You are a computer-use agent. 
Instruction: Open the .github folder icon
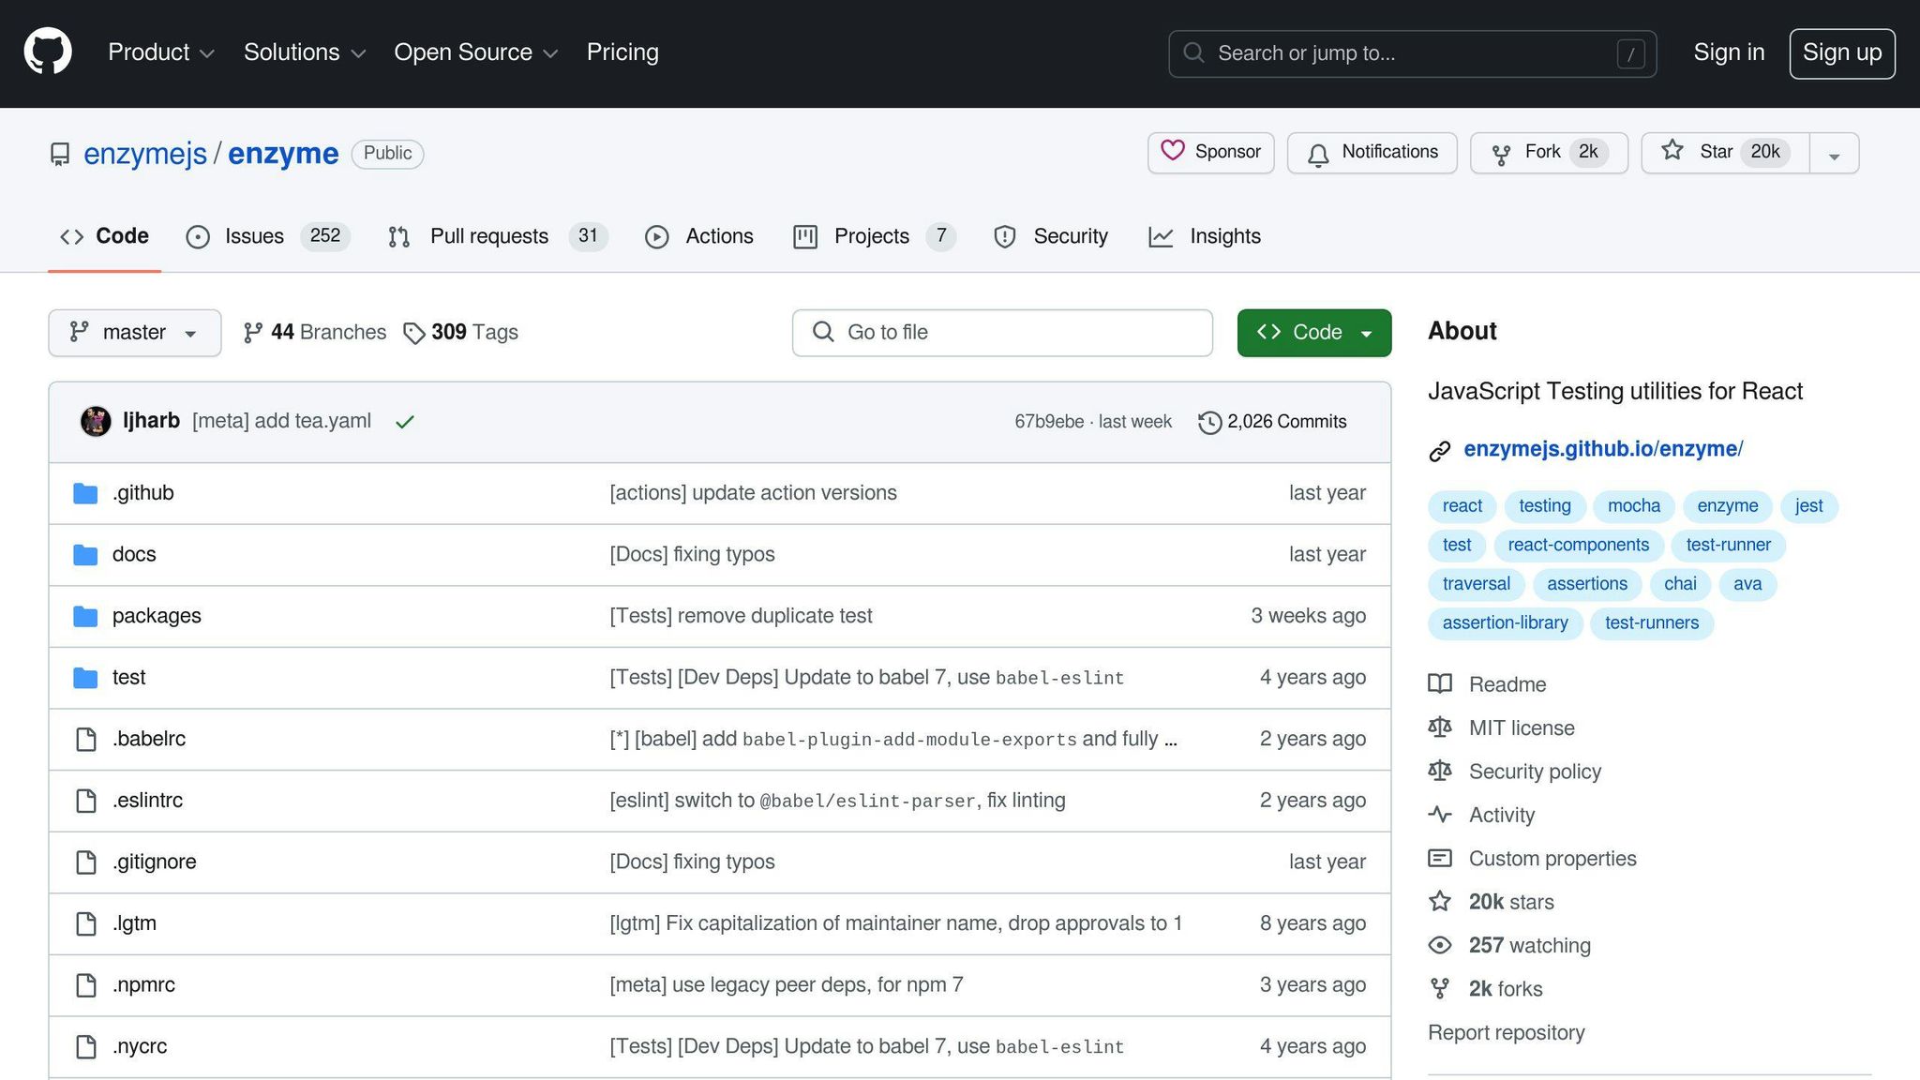click(85, 493)
